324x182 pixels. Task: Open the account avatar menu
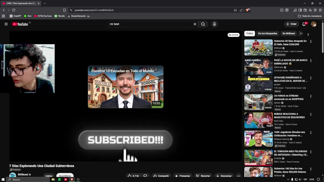314,24
